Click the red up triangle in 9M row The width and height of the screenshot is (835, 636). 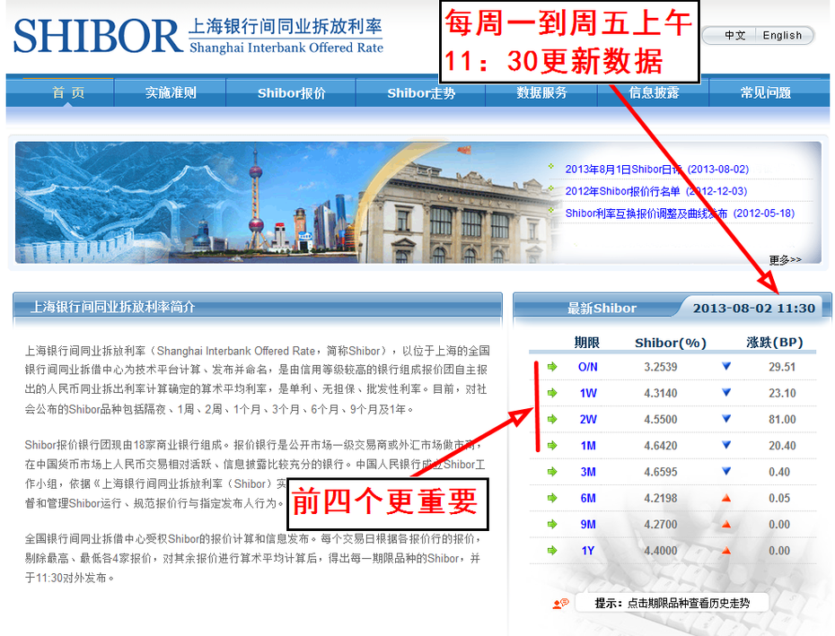coord(725,524)
